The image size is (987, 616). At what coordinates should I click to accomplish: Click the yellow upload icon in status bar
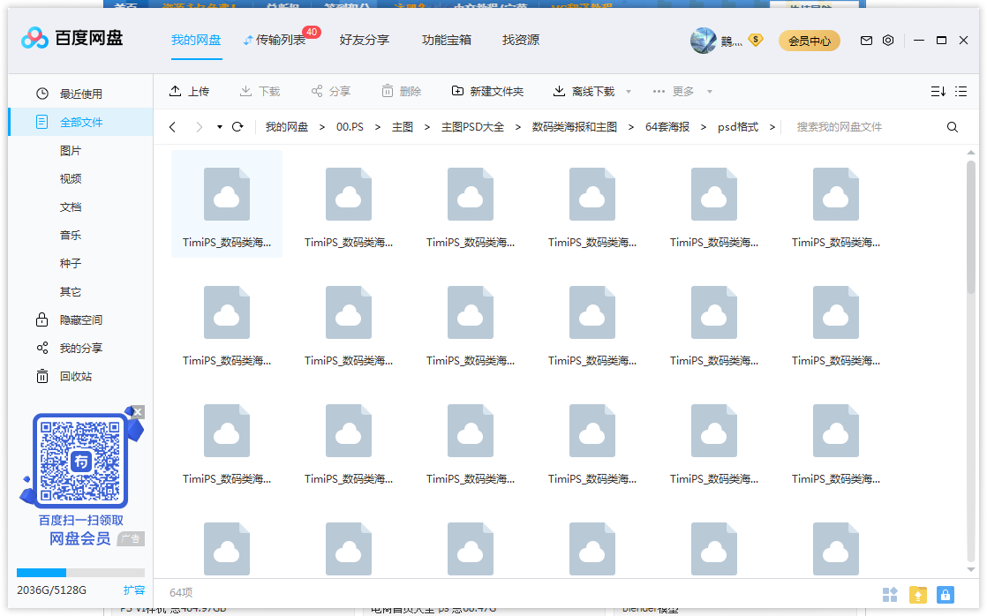click(x=918, y=595)
